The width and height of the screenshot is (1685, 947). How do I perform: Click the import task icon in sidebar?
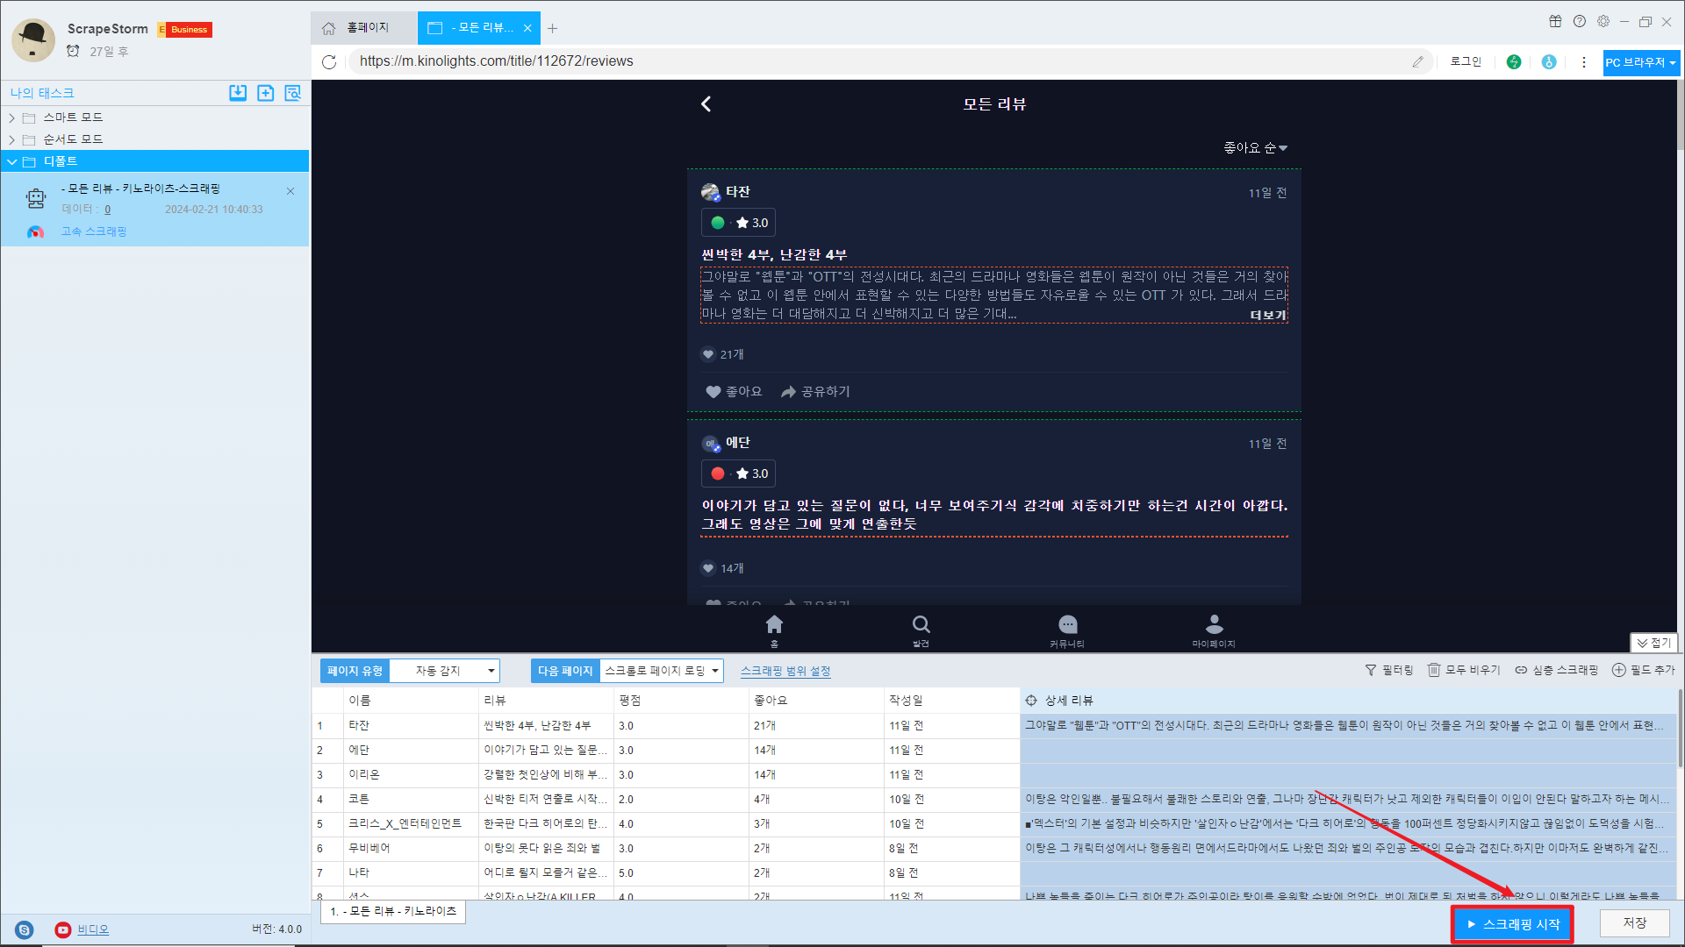pyautogui.click(x=238, y=93)
